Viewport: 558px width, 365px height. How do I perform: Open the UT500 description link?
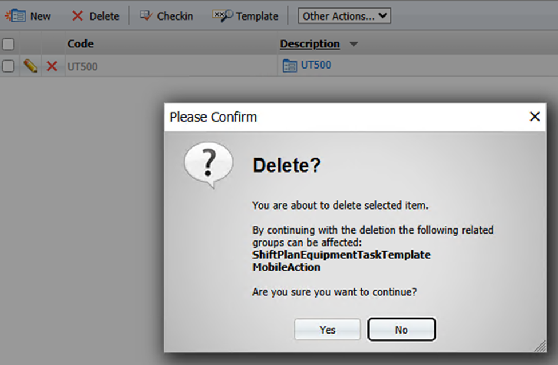(x=316, y=65)
